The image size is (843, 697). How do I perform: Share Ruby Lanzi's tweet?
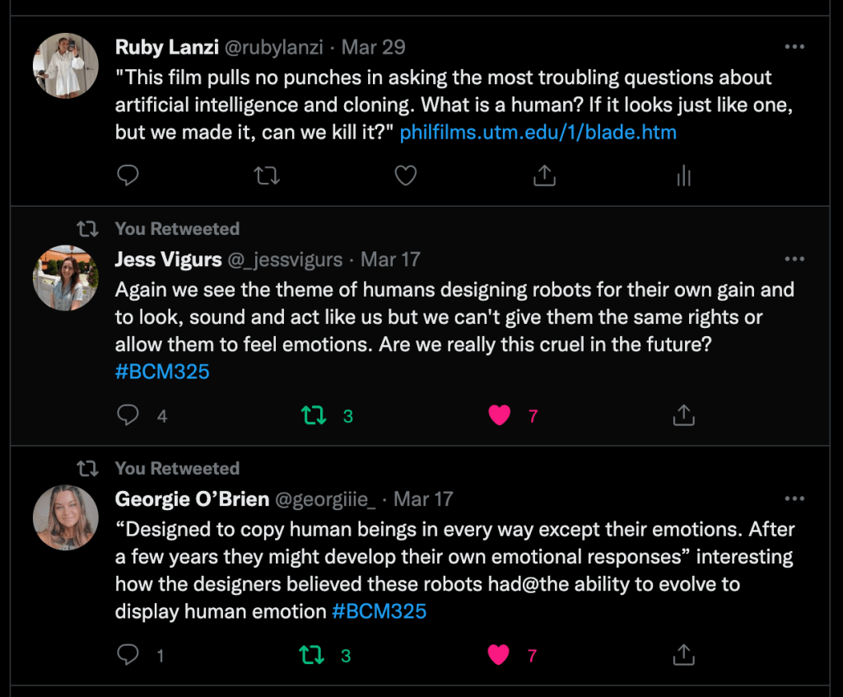pyautogui.click(x=544, y=175)
